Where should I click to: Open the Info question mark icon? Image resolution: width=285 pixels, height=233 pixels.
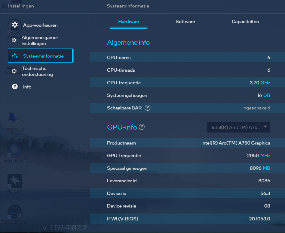coord(15,86)
